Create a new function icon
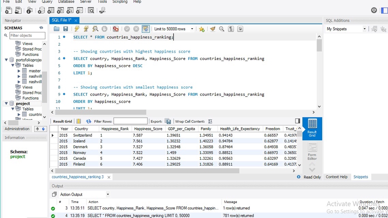The width and height of the screenshot is (388, 218). click(80, 10)
